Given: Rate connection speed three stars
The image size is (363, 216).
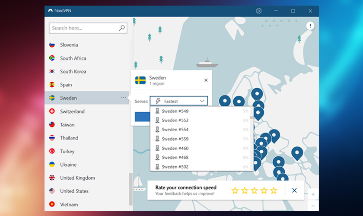Looking at the screenshot, I should [x=255, y=191].
